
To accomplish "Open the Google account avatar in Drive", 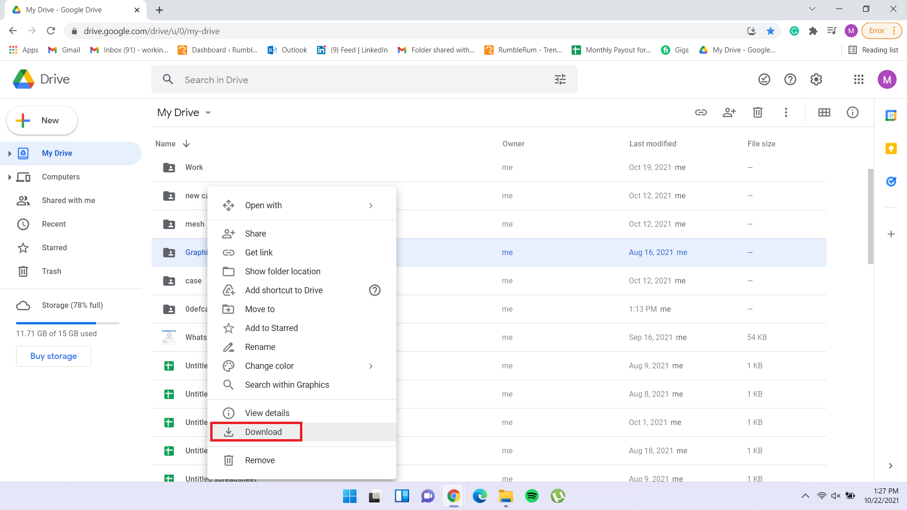I will [x=887, y=79].
